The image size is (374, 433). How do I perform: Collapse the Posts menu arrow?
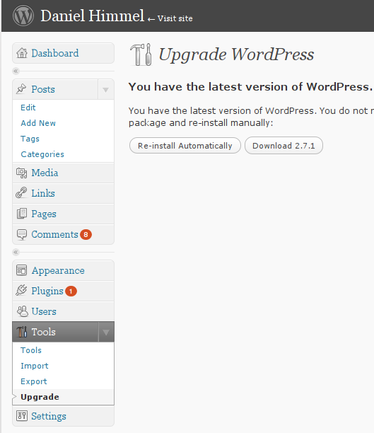(106, 89)
